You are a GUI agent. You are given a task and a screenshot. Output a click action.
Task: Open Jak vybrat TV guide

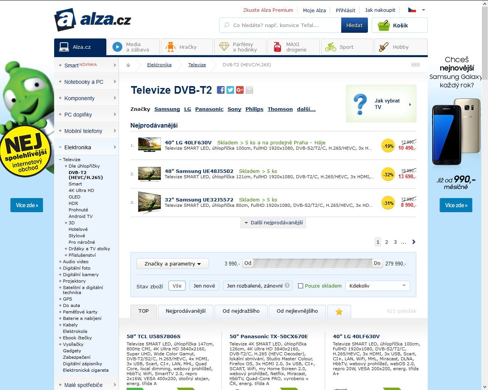[x=381, y=104]
